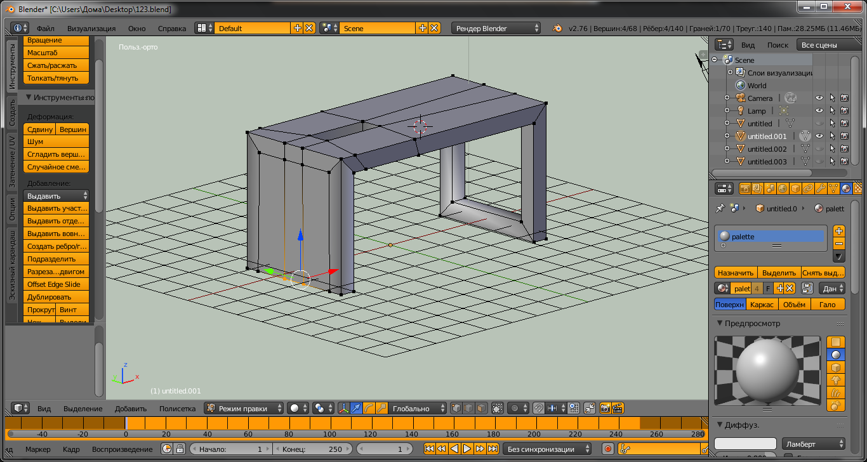
Task: Toggle limit selection to visible icon
Action: tap(498, 408)
